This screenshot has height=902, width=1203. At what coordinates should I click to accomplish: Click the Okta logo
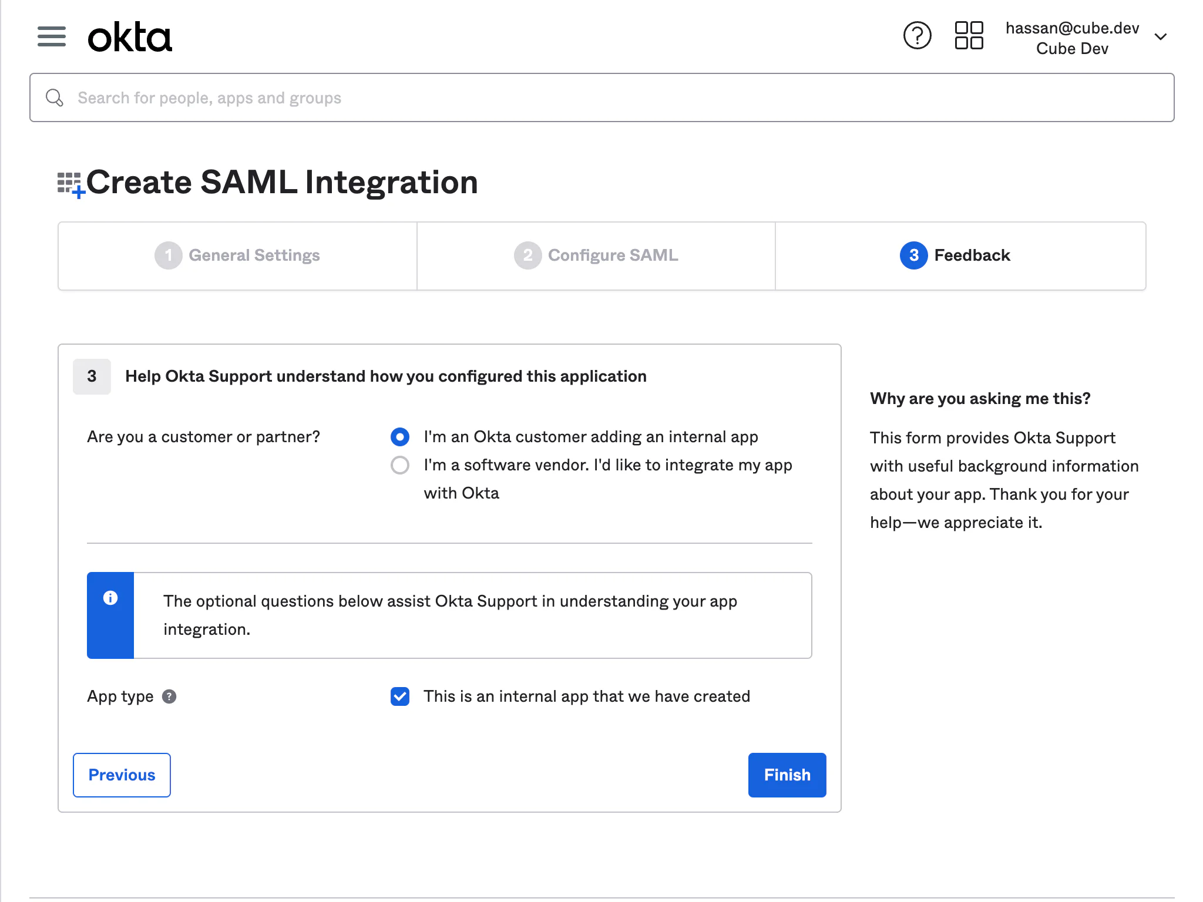coord(130,37)
